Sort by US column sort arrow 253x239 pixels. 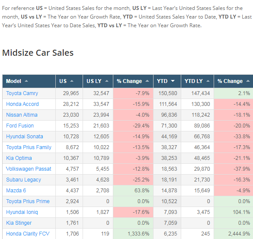(x=72, y=81)
